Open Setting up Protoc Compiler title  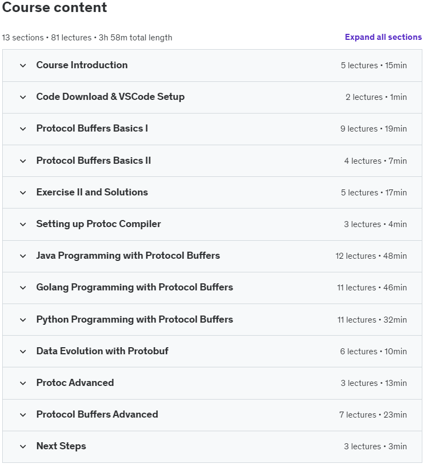pos(99,224)
